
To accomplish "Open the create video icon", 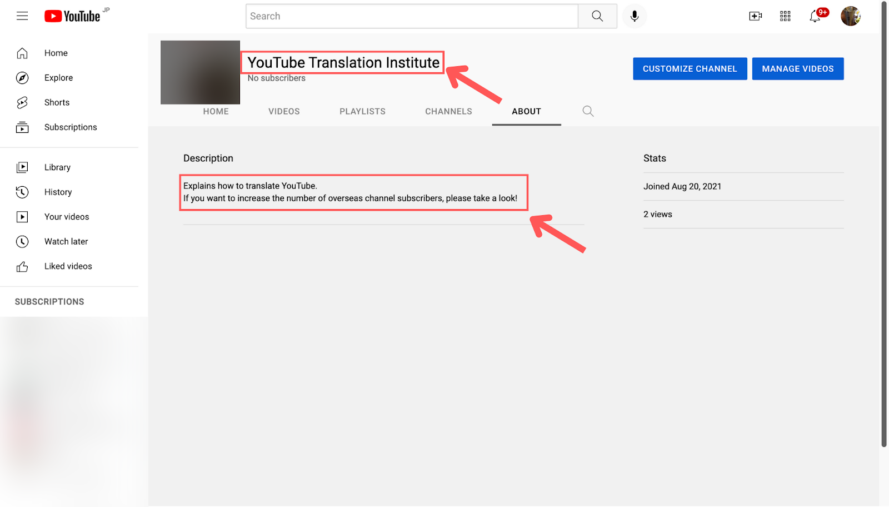I will 756,16.
